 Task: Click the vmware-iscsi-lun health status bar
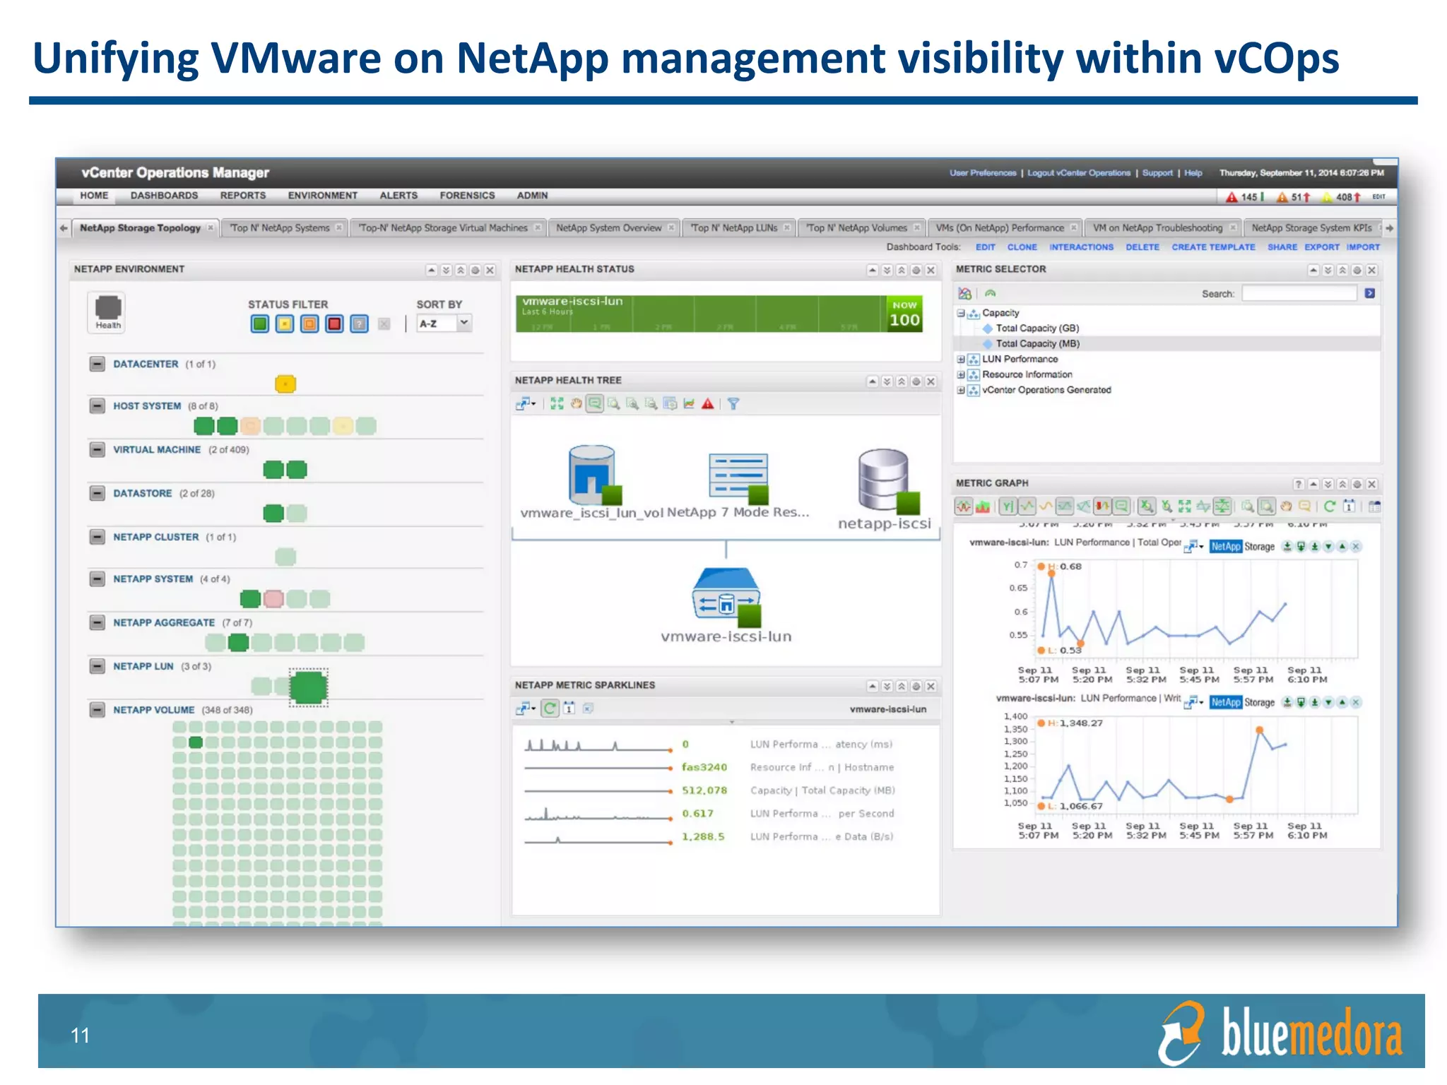pos(719,314)
